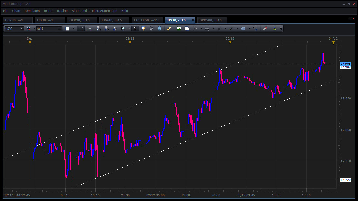This screenshot has width=358, height=201.
Task: Toggle Bid price display
Action: click(81, 28)
